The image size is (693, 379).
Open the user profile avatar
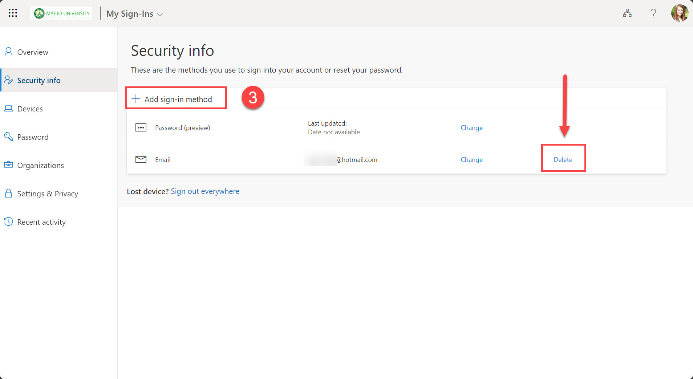coord(679,13)
